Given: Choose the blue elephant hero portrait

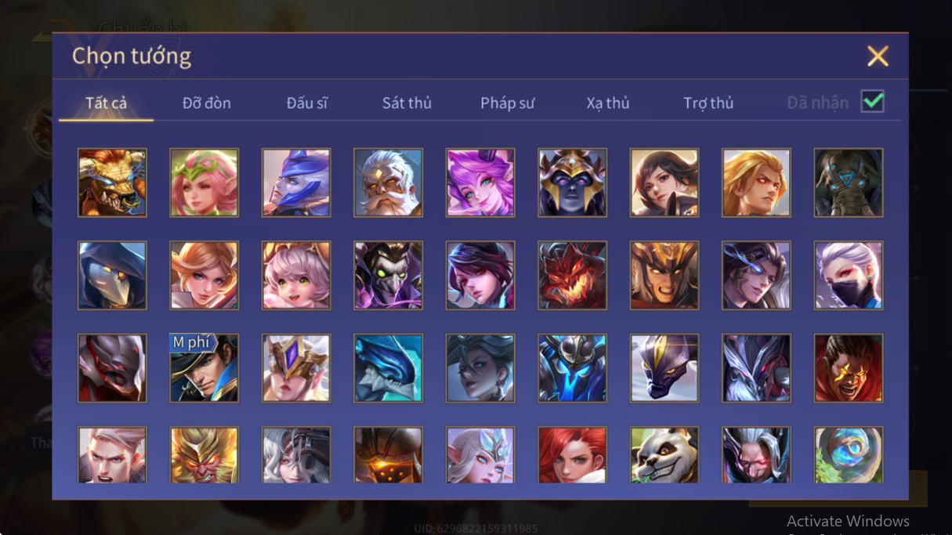Looking at the screenshot, I should click(849, 183).
